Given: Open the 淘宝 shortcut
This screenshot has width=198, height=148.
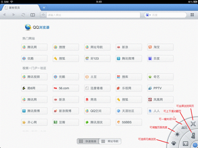Looking at the screenshot, I should (x=160, y=47).
